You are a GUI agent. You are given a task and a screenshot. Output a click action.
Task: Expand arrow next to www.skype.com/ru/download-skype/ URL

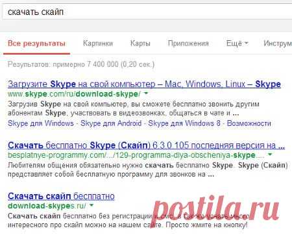[146, 93]
